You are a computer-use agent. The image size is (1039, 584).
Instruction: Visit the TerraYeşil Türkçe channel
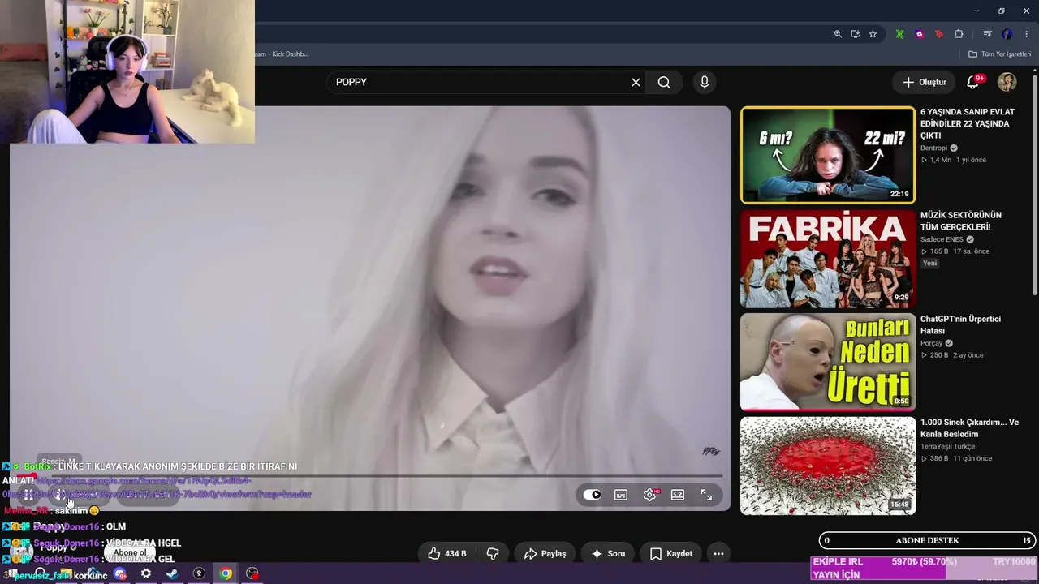(948, 447)
